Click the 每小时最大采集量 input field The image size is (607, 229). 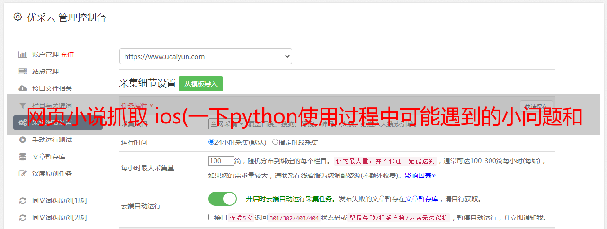tap(221, 161)
